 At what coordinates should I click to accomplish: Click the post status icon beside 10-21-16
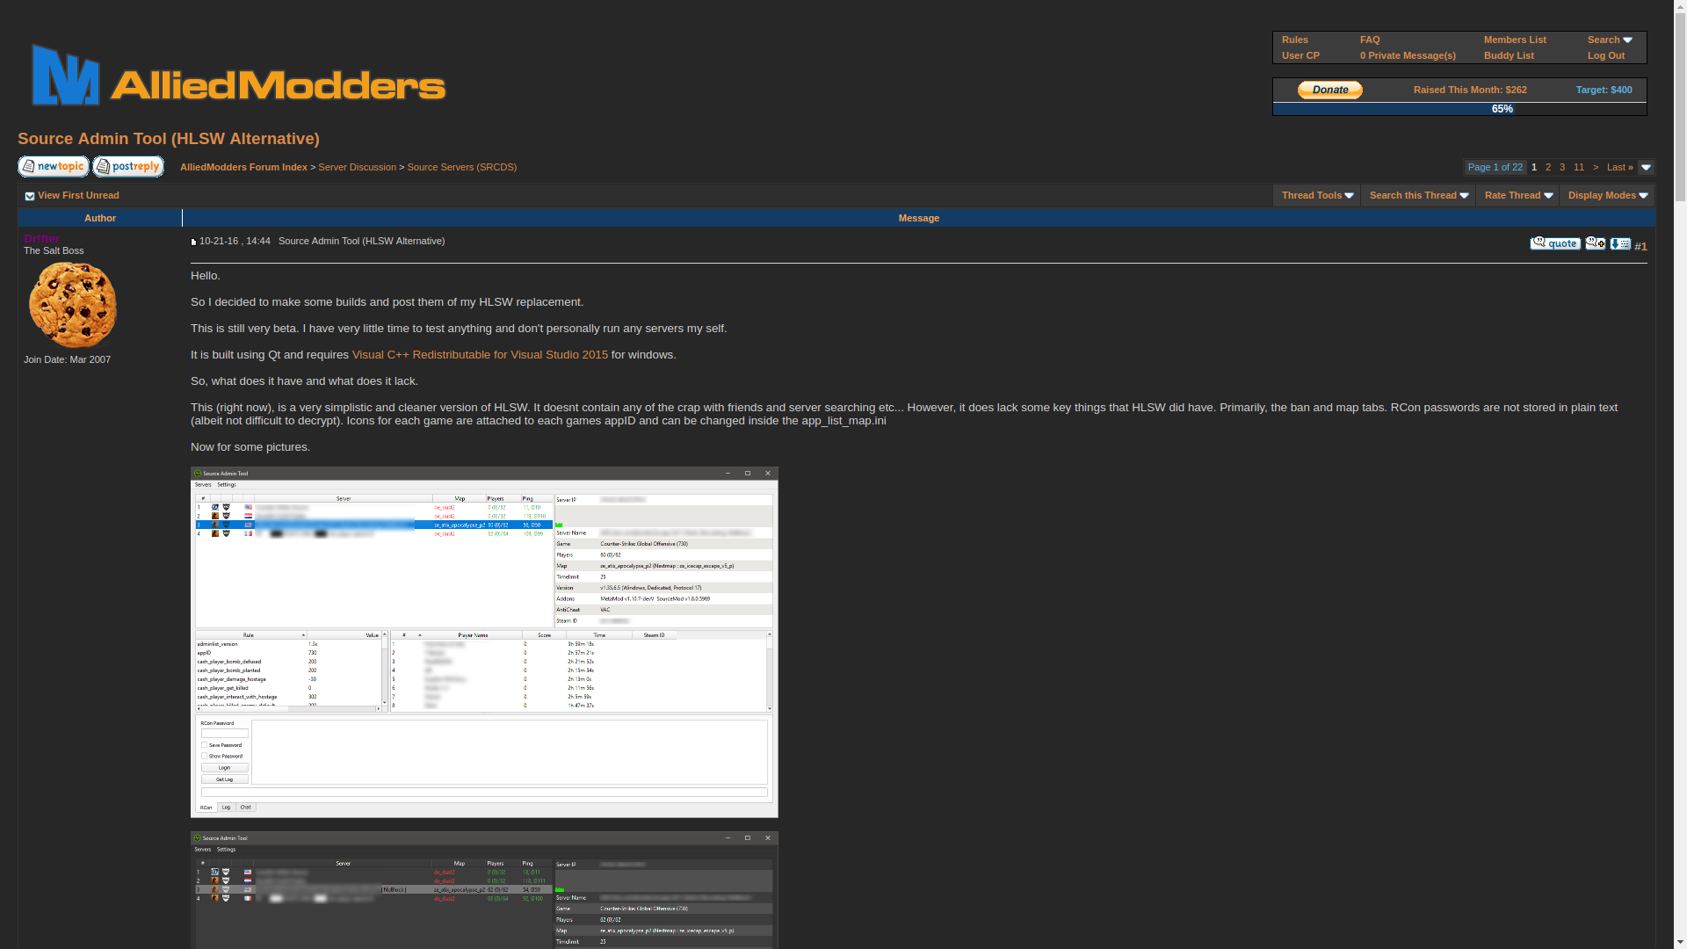(x=193, y=242)
